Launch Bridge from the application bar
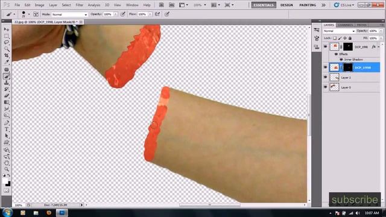The height and width of the screenshot is (217, 386). 161,5
